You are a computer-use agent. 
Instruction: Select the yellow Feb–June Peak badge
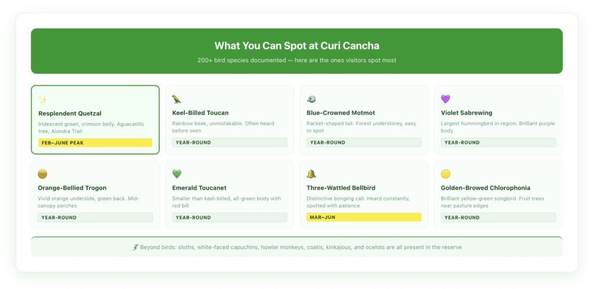[95, 142]
